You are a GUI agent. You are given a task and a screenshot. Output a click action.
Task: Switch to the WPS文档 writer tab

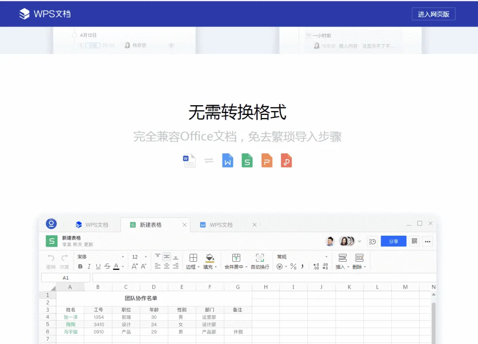point(216,225)
